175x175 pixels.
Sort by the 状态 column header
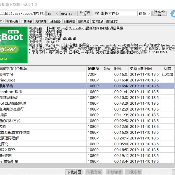(167, 69)
